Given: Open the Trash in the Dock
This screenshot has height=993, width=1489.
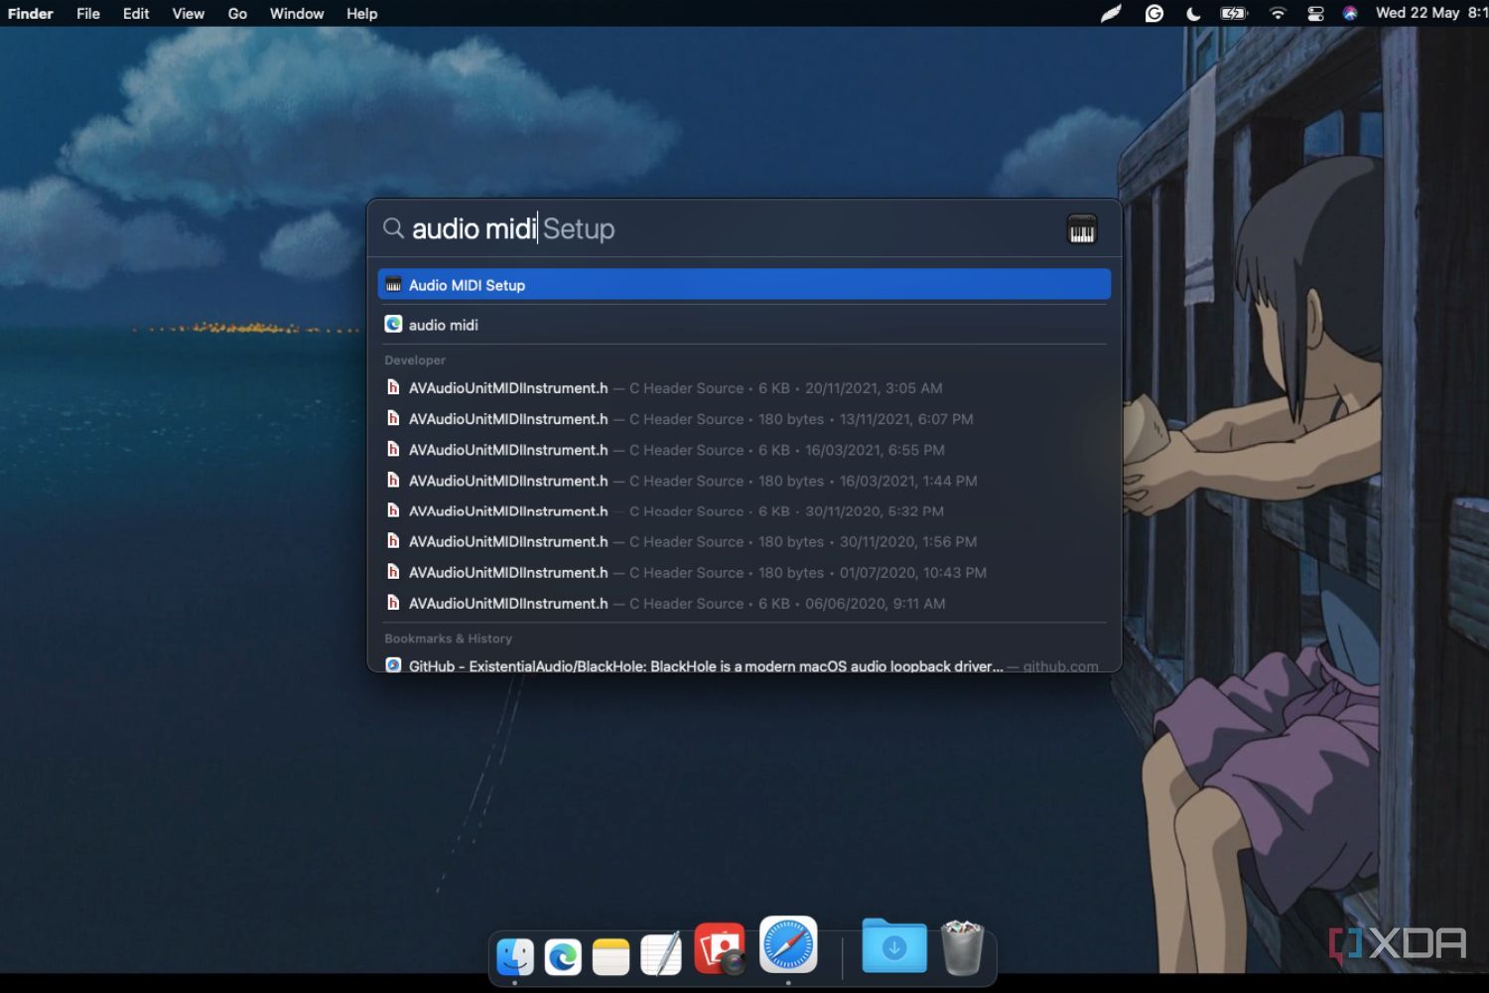Looking at the screenshot, I should pyautogui.click(x=962, y=948).
